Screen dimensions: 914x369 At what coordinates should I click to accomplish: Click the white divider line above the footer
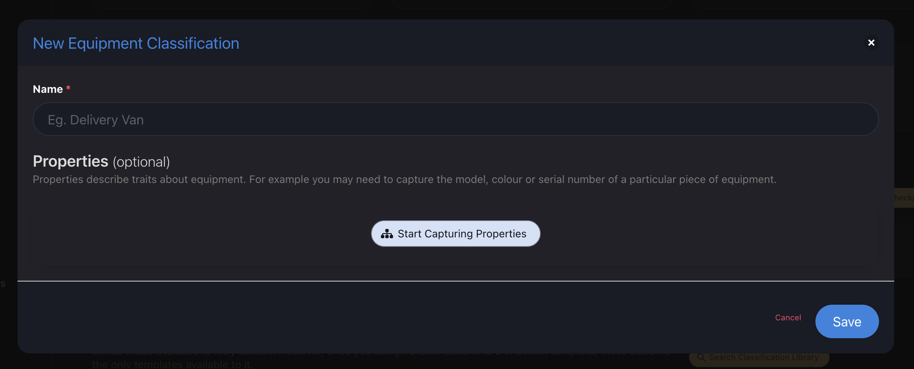point(455,281)
